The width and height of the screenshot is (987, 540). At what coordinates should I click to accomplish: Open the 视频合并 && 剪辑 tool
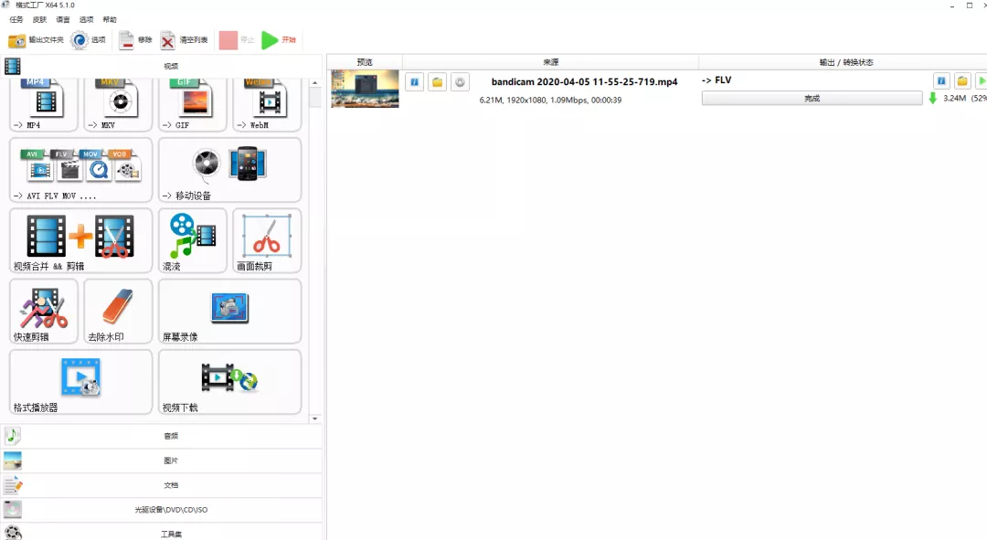click(x=80, y=241)
